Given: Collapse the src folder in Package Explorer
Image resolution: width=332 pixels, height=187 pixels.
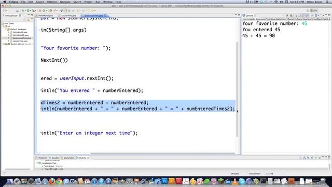Looking at the screenshot, I should coord(4,26).
